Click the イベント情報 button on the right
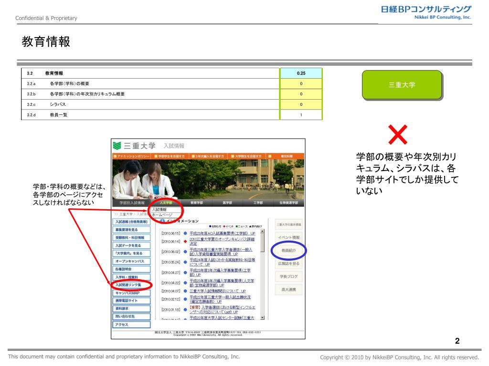This screenshot has height=366, width=489. (x=288, y=237)
